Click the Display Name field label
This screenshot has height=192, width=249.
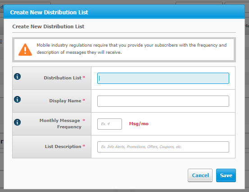[65, 101]
